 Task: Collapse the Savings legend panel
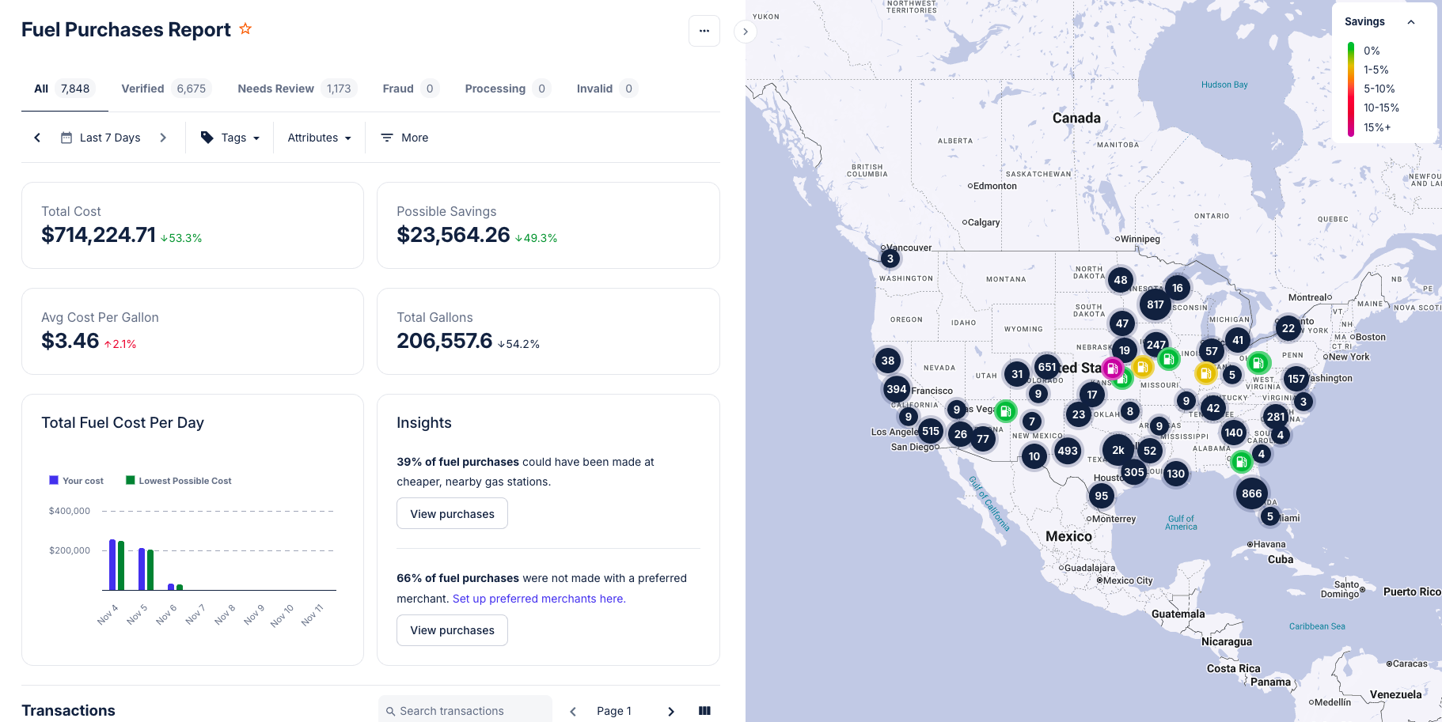(x=1410, y=22)
